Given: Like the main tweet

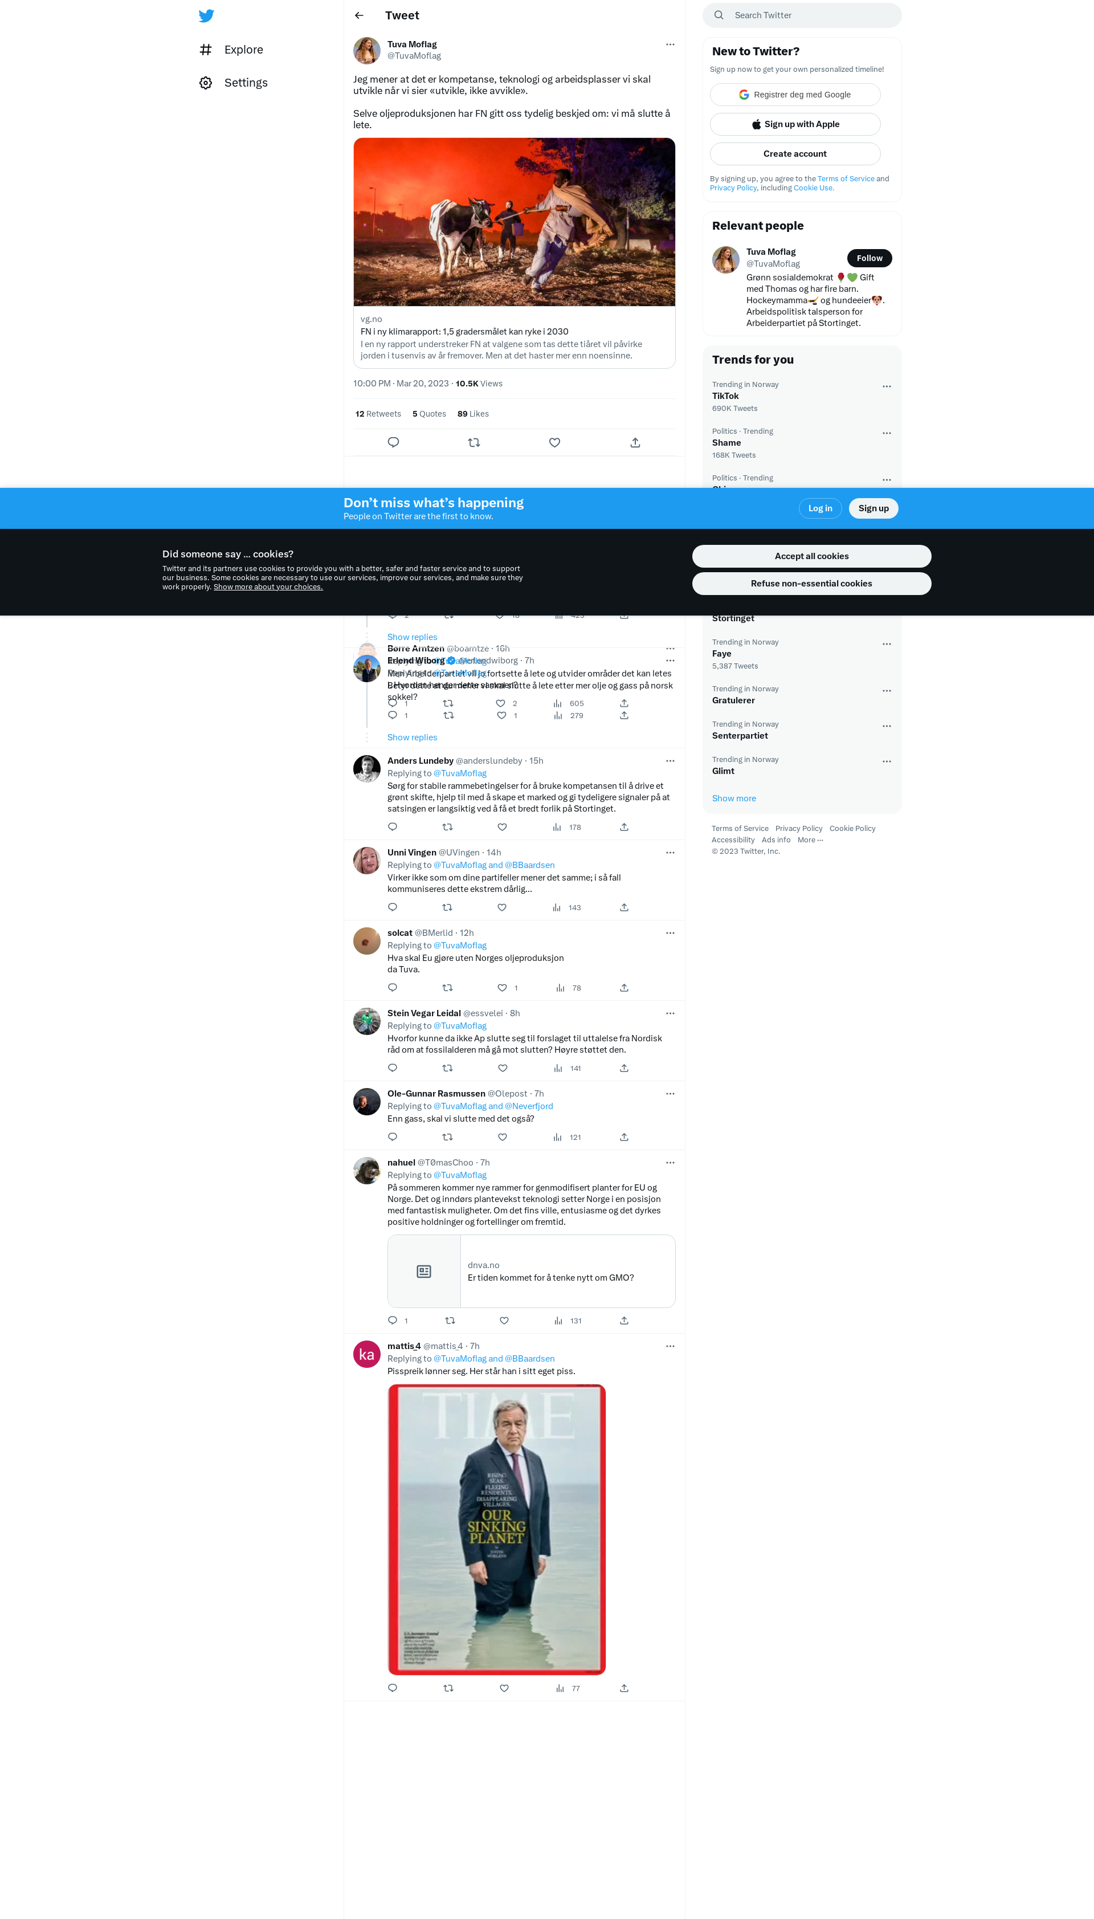Looking at the screenshot, I should tap(554, 442).
